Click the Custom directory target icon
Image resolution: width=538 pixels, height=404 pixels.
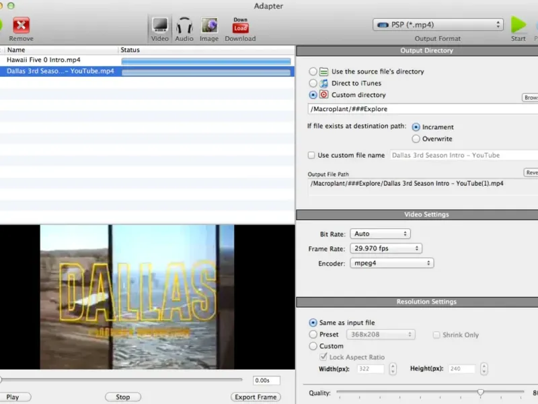pyautogui.click(x=323, y=95)
